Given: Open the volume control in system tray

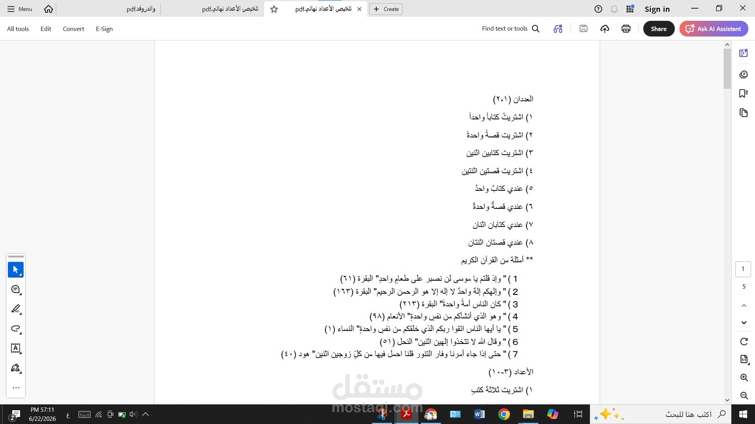Looking at the screenshot, I should (x=133, y=414).
